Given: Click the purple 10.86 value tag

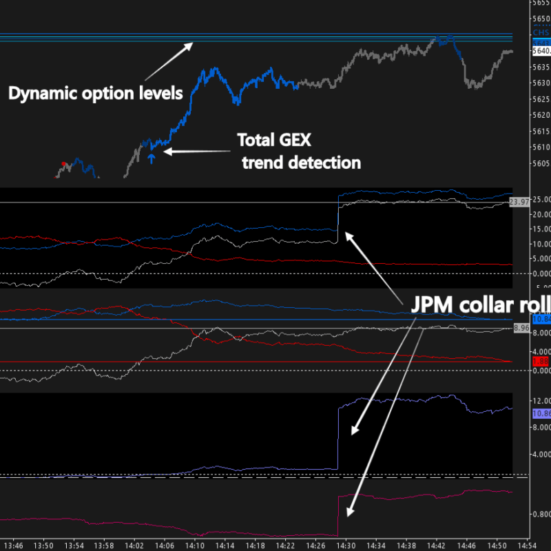Looking at the screenshot, I should pos(541,414).
